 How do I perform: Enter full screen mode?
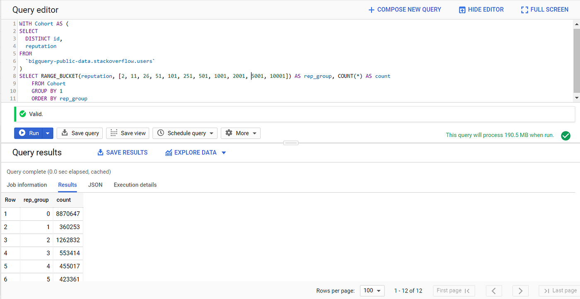tap(544, 9)
